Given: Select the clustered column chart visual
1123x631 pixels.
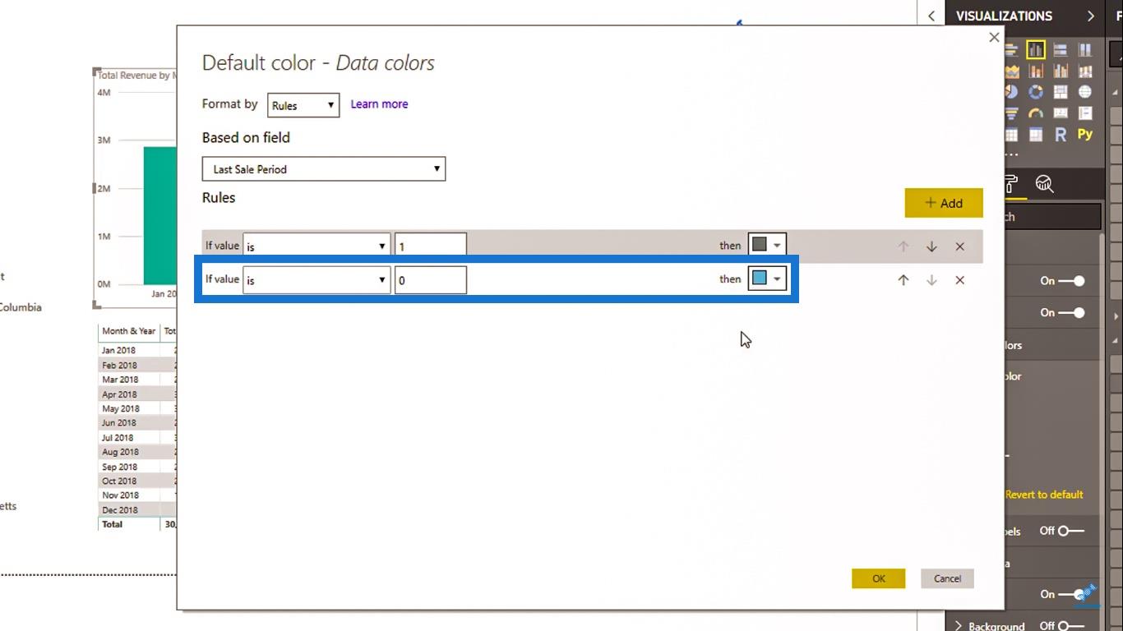Looking at the screenshot, I should [1036, 50].
